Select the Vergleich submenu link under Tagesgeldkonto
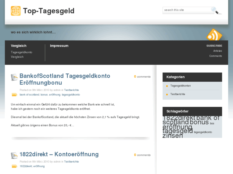 (17, 57)
